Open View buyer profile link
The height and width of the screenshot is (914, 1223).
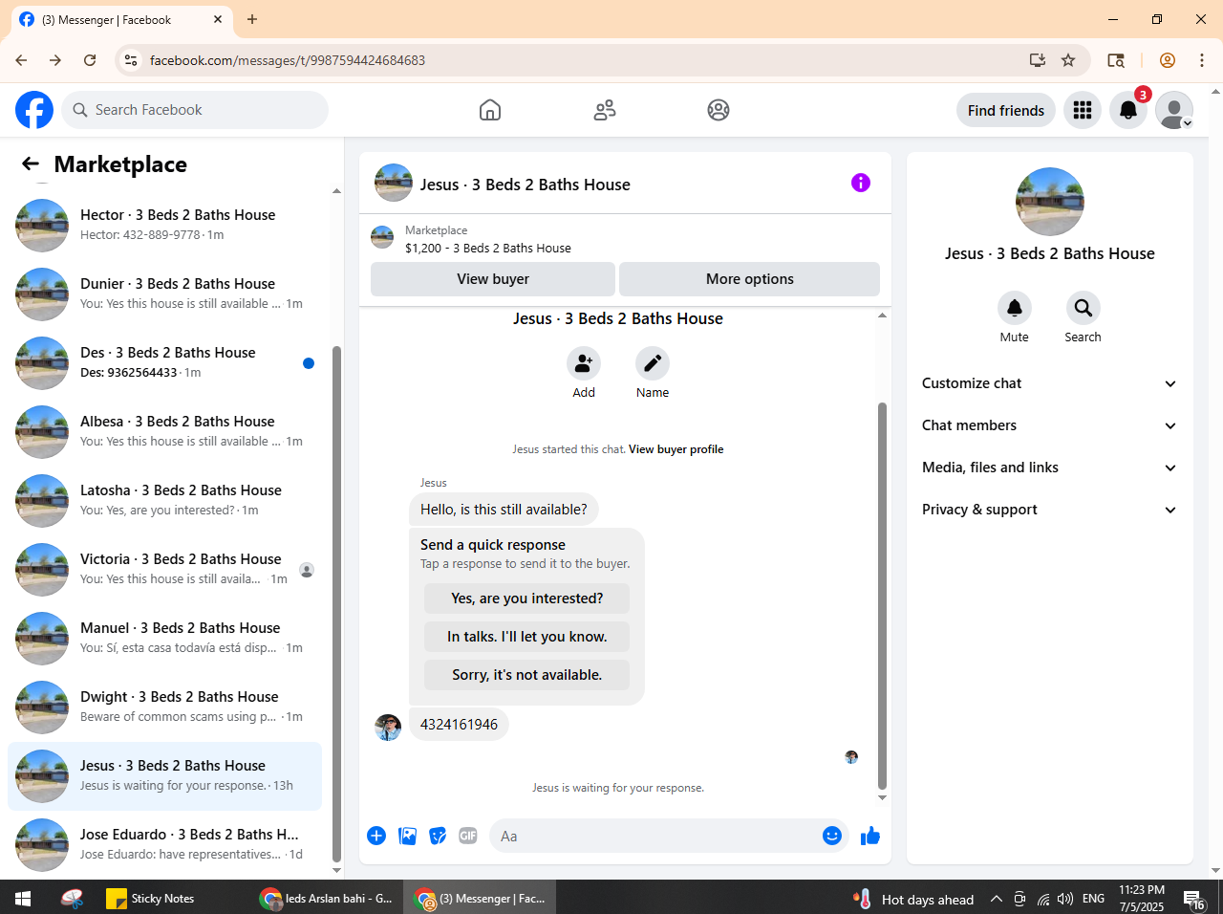(676, 449)
